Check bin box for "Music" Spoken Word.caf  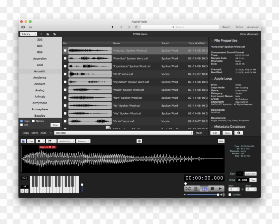(x=65, y=90)
